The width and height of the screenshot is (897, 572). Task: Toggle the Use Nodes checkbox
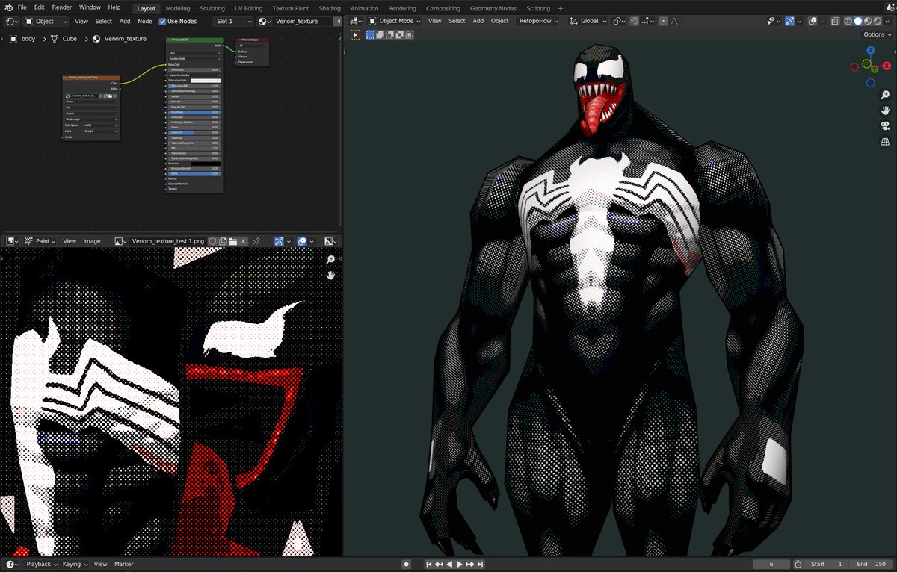[x=162, y=22]
